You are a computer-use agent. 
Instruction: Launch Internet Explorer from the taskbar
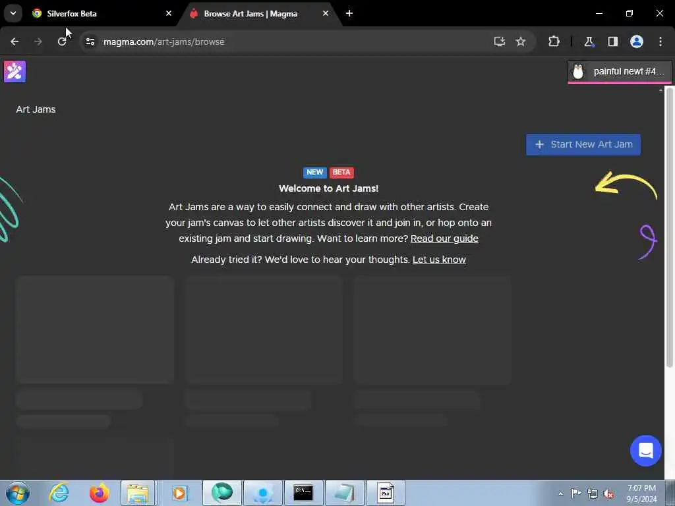coord(59,493)
